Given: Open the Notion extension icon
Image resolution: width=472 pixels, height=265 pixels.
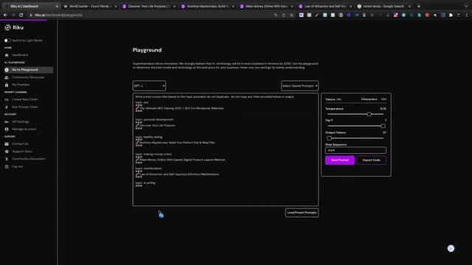Looking at the screenshot, I should click(435, 15).
